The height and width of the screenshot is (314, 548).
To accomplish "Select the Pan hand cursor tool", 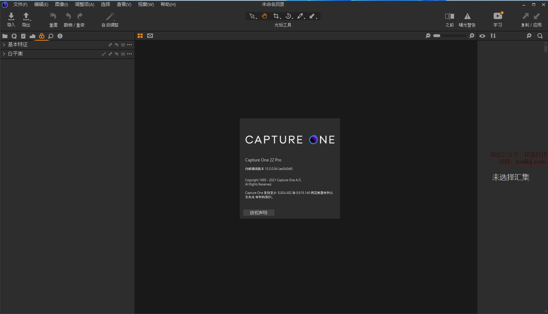I will click(x=264, y=16).
